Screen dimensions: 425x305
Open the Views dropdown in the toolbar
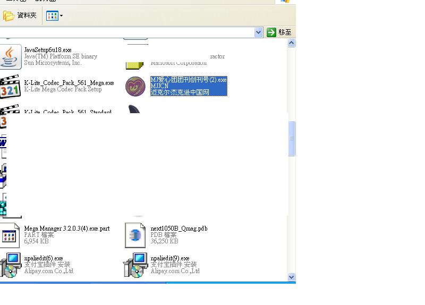[54, 15]
